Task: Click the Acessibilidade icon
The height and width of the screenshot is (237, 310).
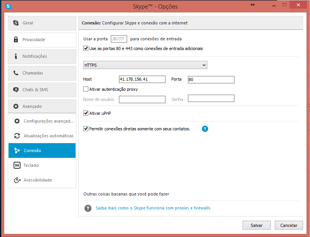Action: 17,180
